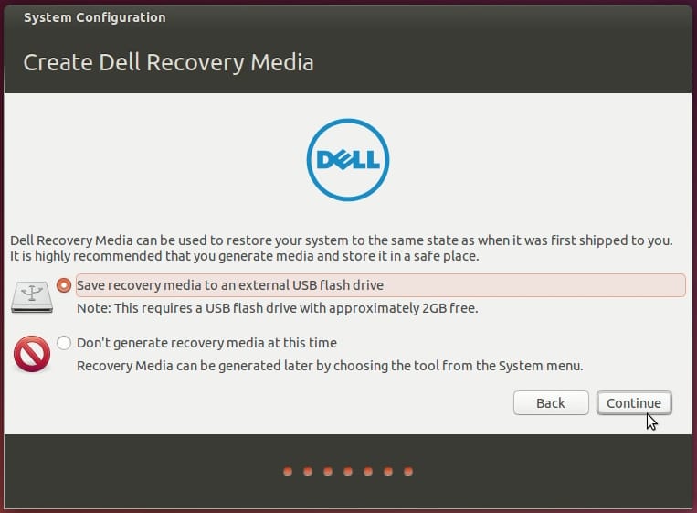This screenshot has height=513, width=697.
Task: Click the second progress dot from the left
Action: click(308, 472)
